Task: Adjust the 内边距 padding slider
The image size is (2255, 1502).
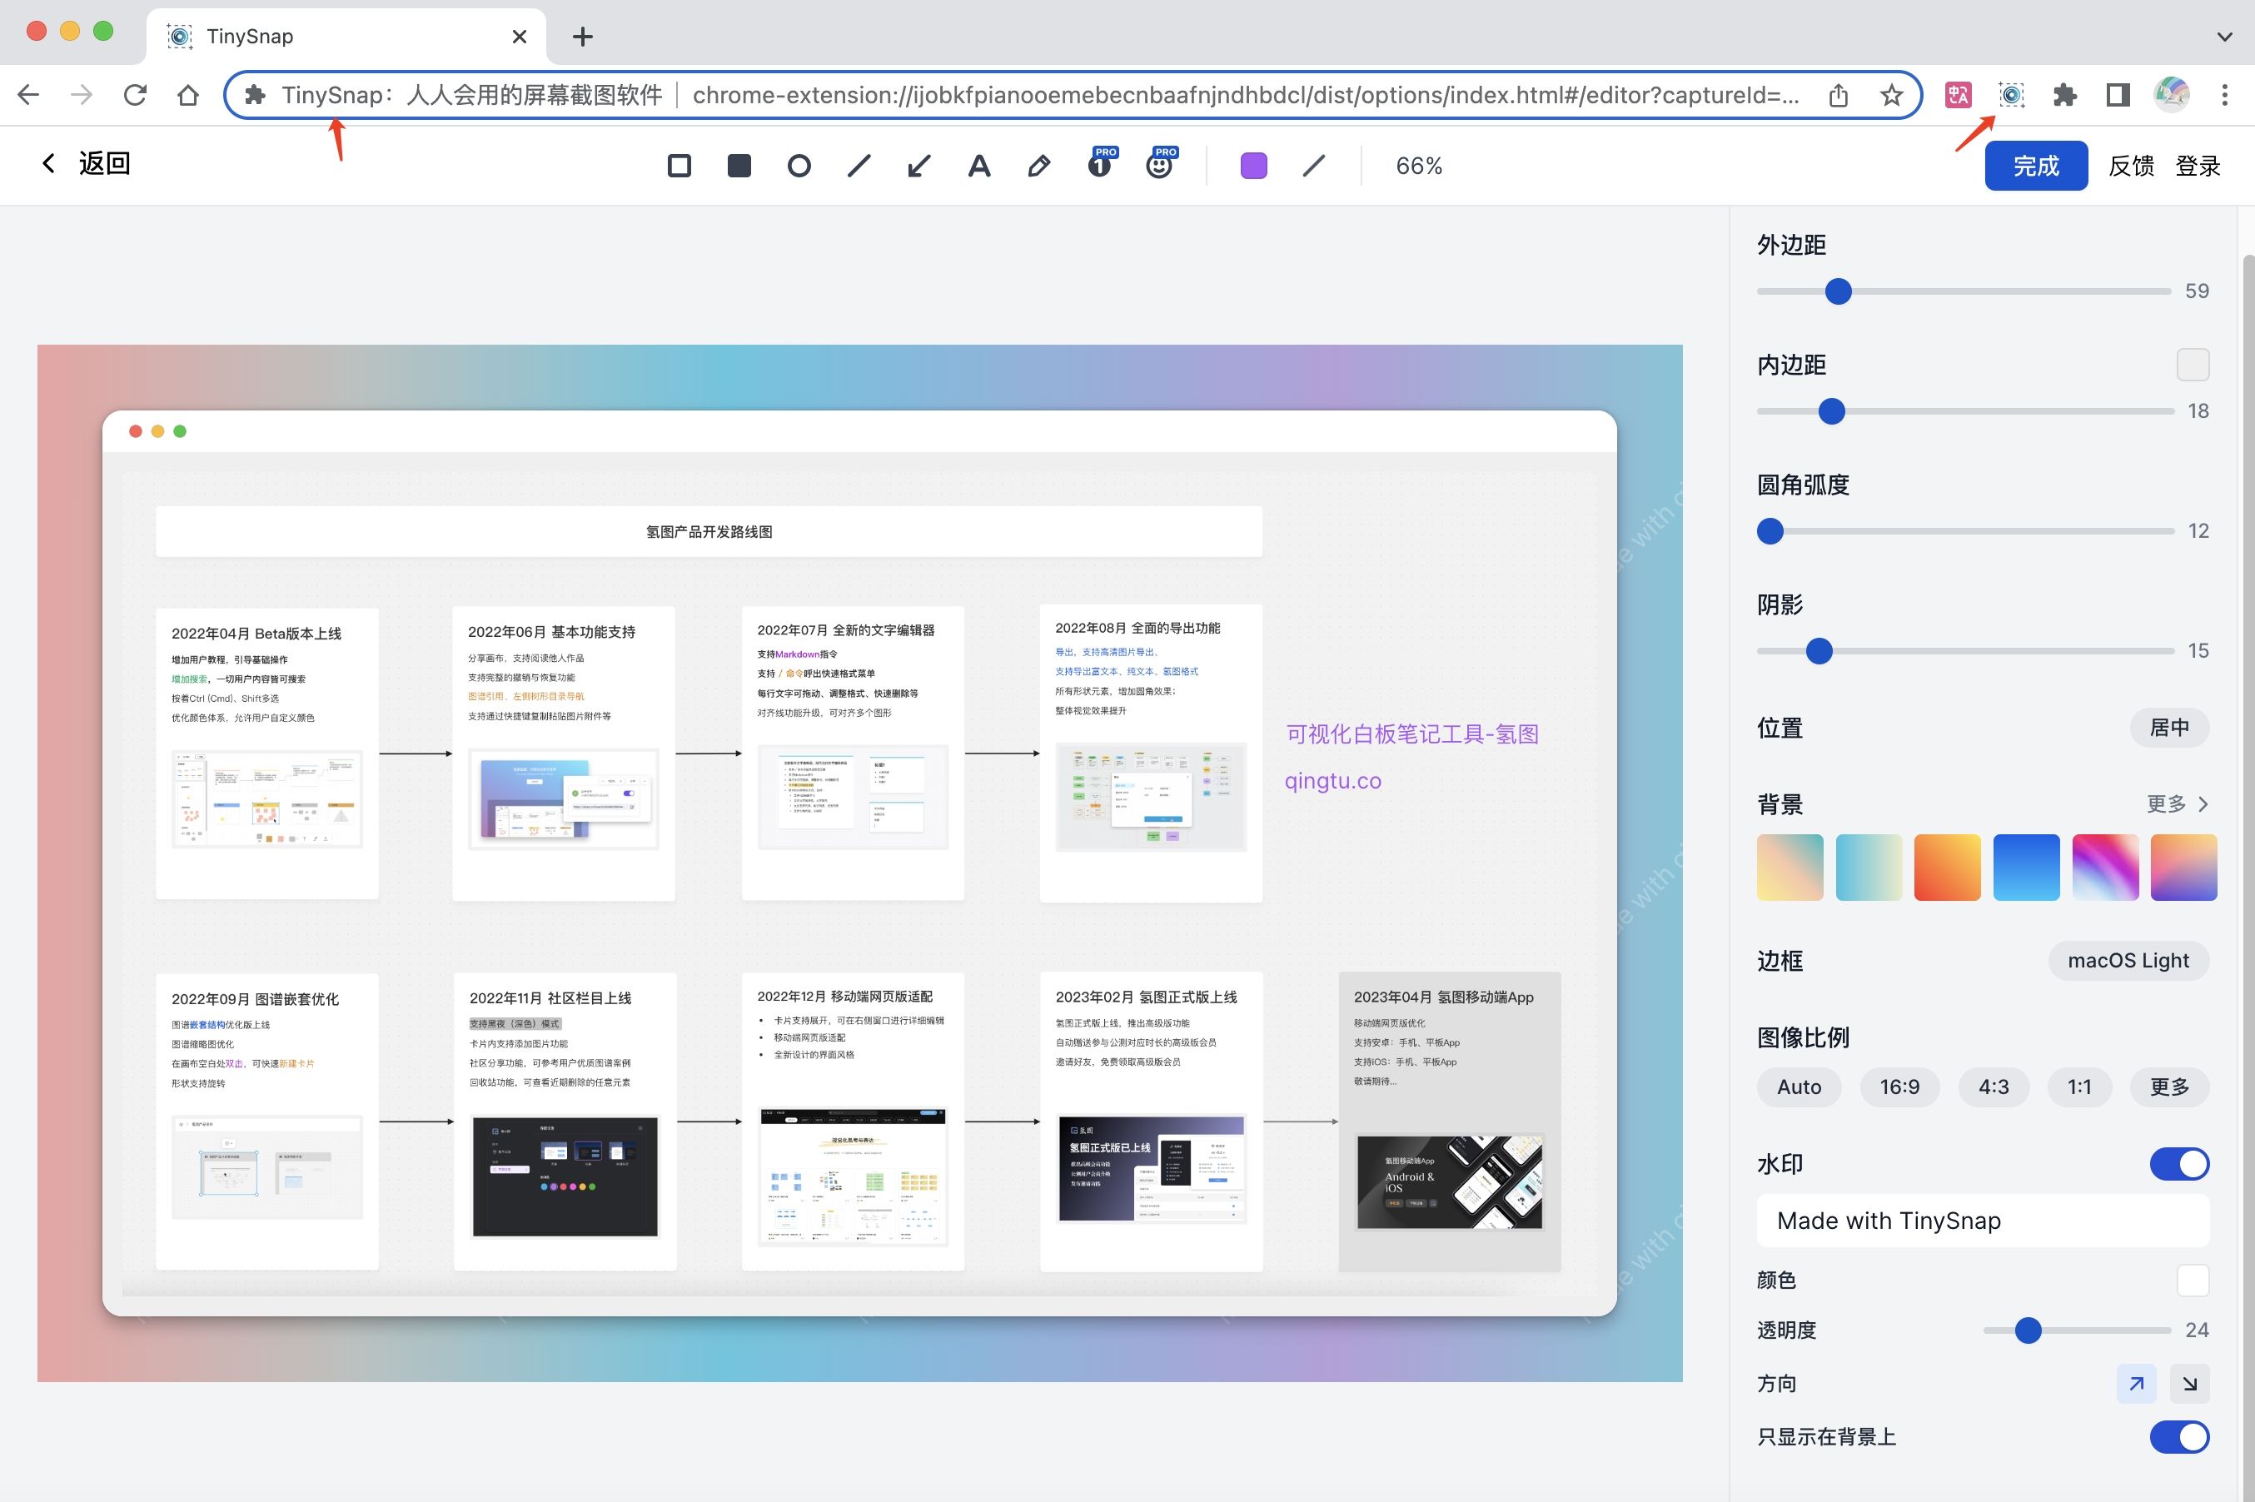Action: coord(1964,412)
